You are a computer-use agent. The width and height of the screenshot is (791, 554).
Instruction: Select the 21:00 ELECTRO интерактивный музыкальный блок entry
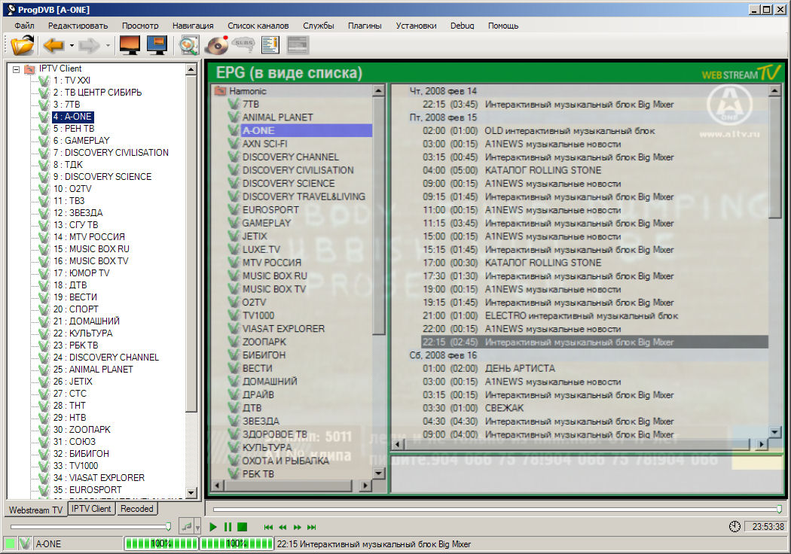[x=550, y=315]
